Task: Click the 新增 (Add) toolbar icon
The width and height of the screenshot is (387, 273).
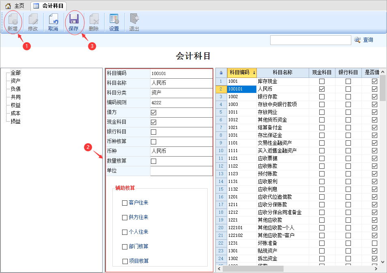Action: (x=13, y=22)
